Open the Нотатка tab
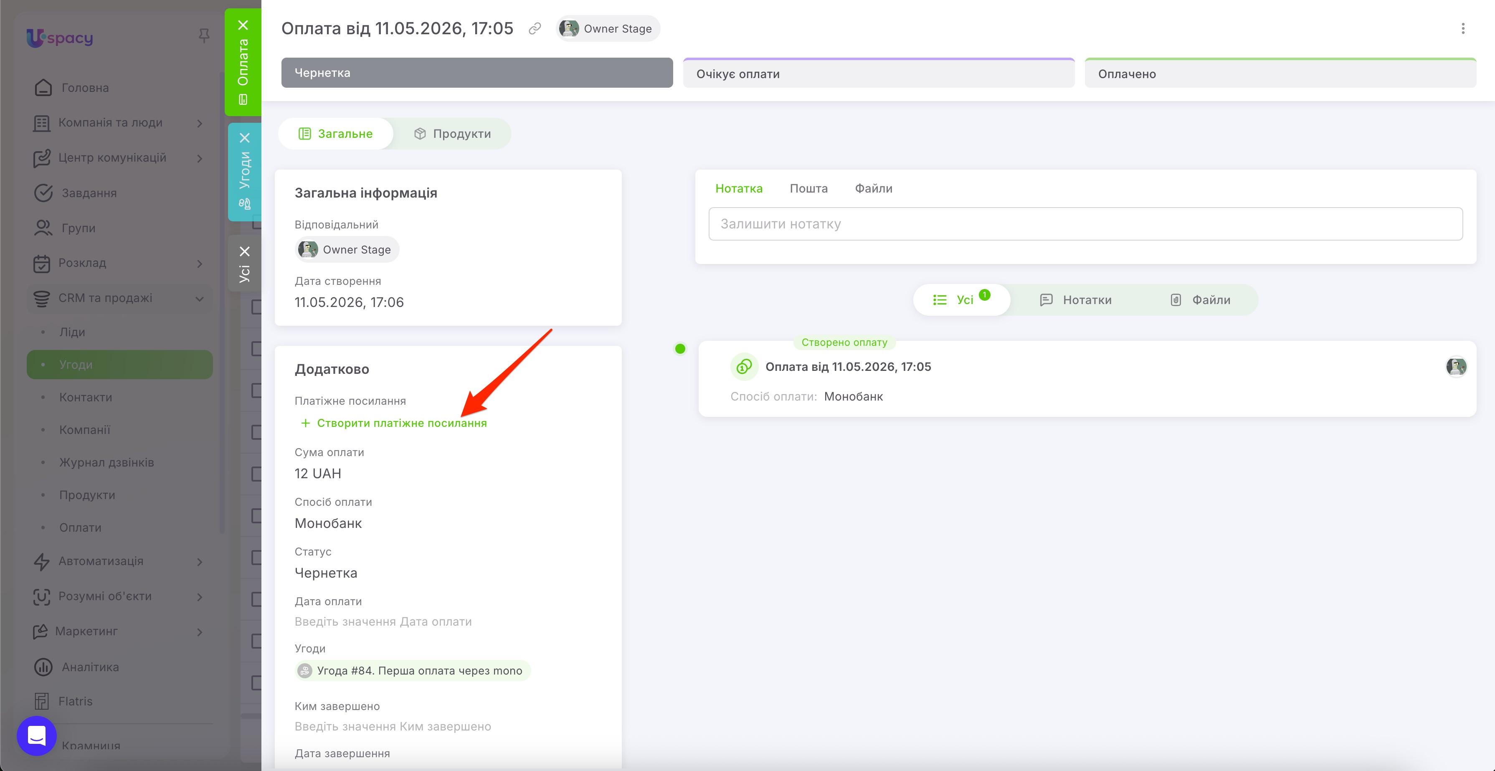The height and width of the screenshot is (771, 1495). point(739,189)
